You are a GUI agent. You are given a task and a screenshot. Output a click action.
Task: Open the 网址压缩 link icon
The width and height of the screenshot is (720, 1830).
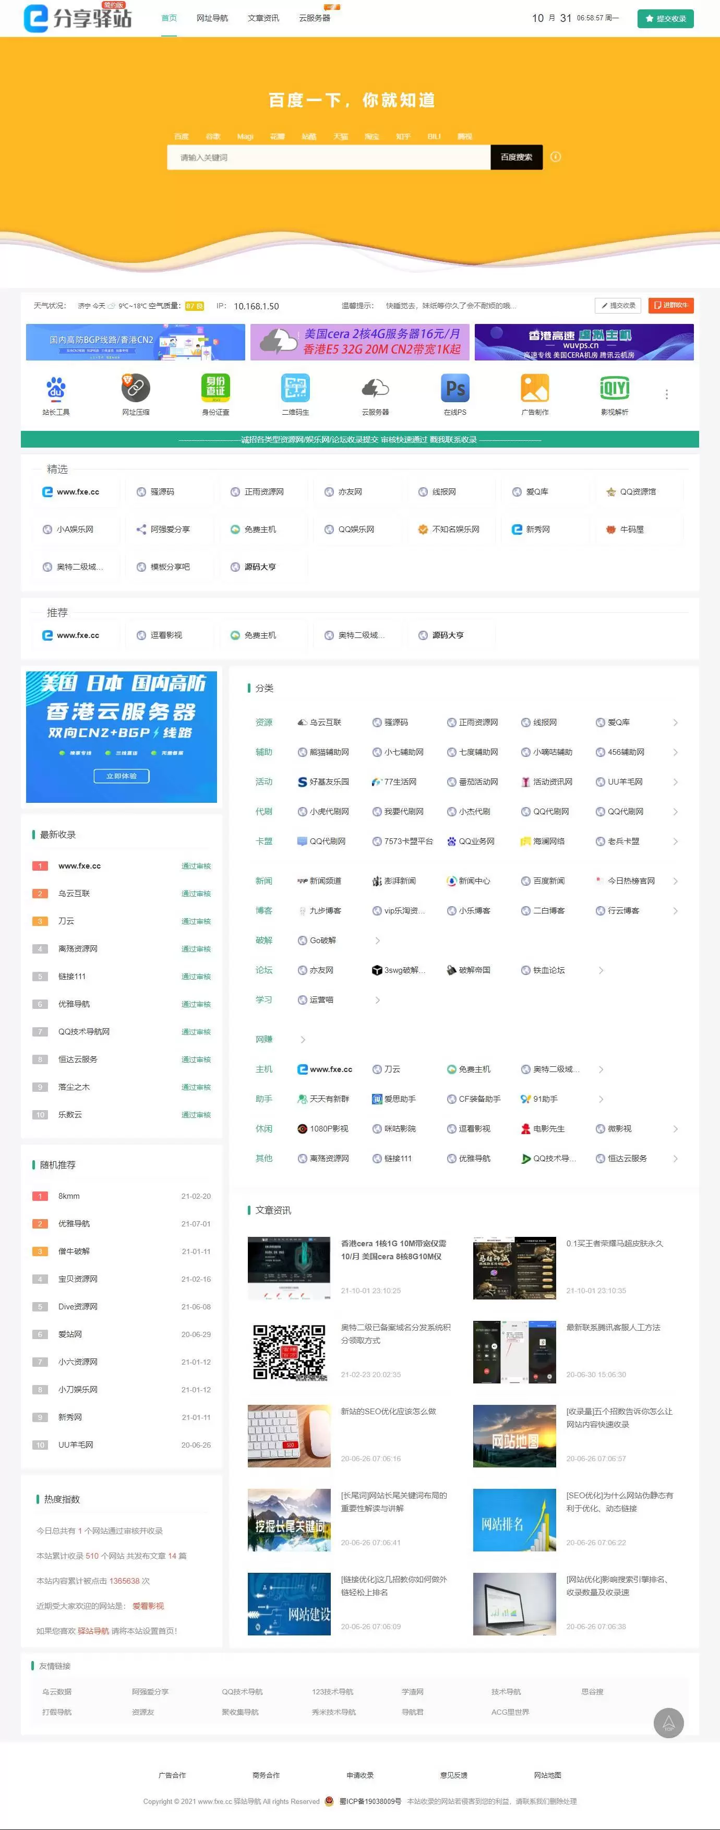[136, 388]
